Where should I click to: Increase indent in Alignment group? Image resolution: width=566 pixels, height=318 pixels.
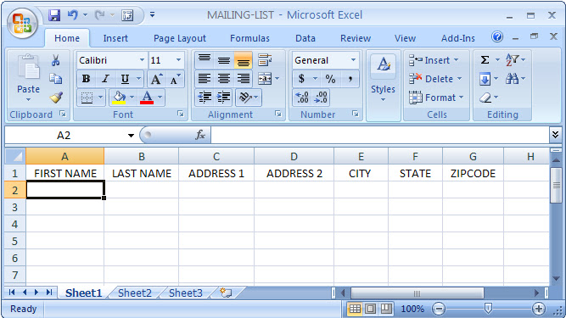(x=224, y=98)
